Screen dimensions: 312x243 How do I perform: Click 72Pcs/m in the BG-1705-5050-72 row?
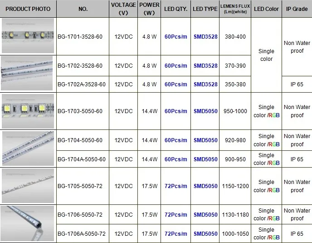pos(175,186)
